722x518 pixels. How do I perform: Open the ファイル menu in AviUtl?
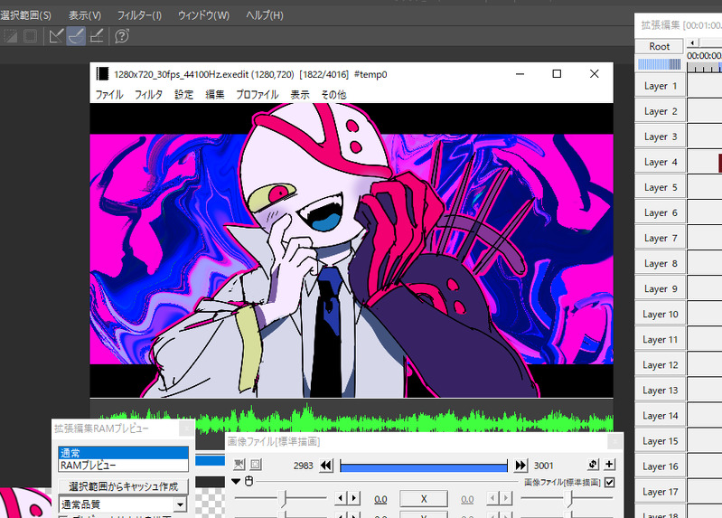coord(109,95)
